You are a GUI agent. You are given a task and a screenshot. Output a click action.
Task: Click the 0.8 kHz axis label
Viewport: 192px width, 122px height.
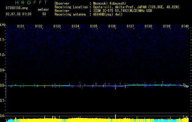(x=2, y=85)
